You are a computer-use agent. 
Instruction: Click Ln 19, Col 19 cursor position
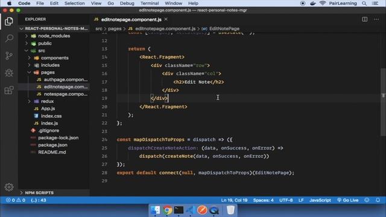click(x=234, y=200)
